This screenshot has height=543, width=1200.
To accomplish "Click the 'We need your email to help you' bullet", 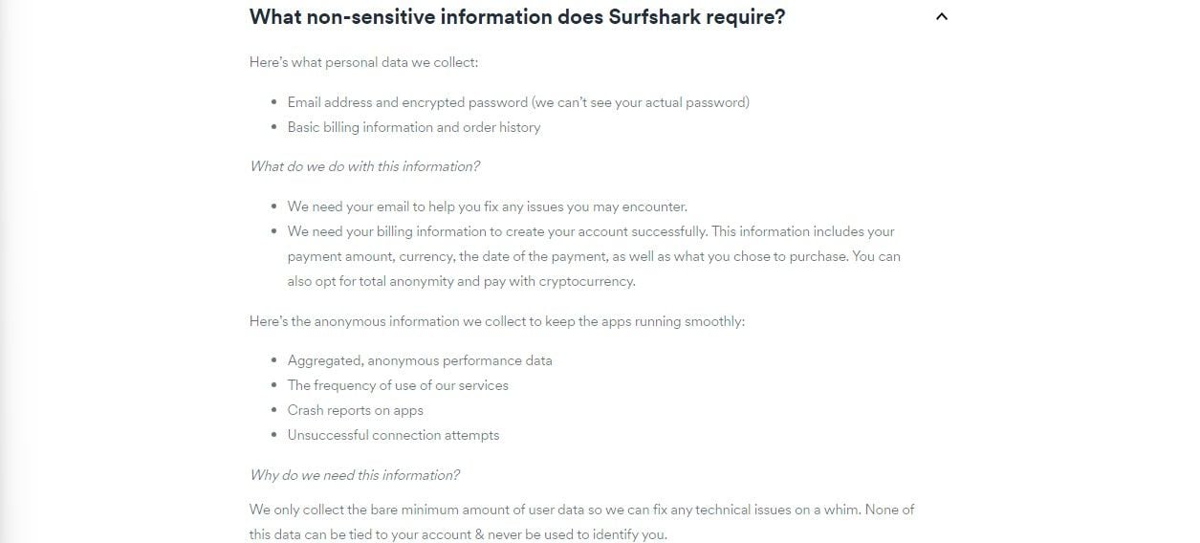I will (488, 206).
